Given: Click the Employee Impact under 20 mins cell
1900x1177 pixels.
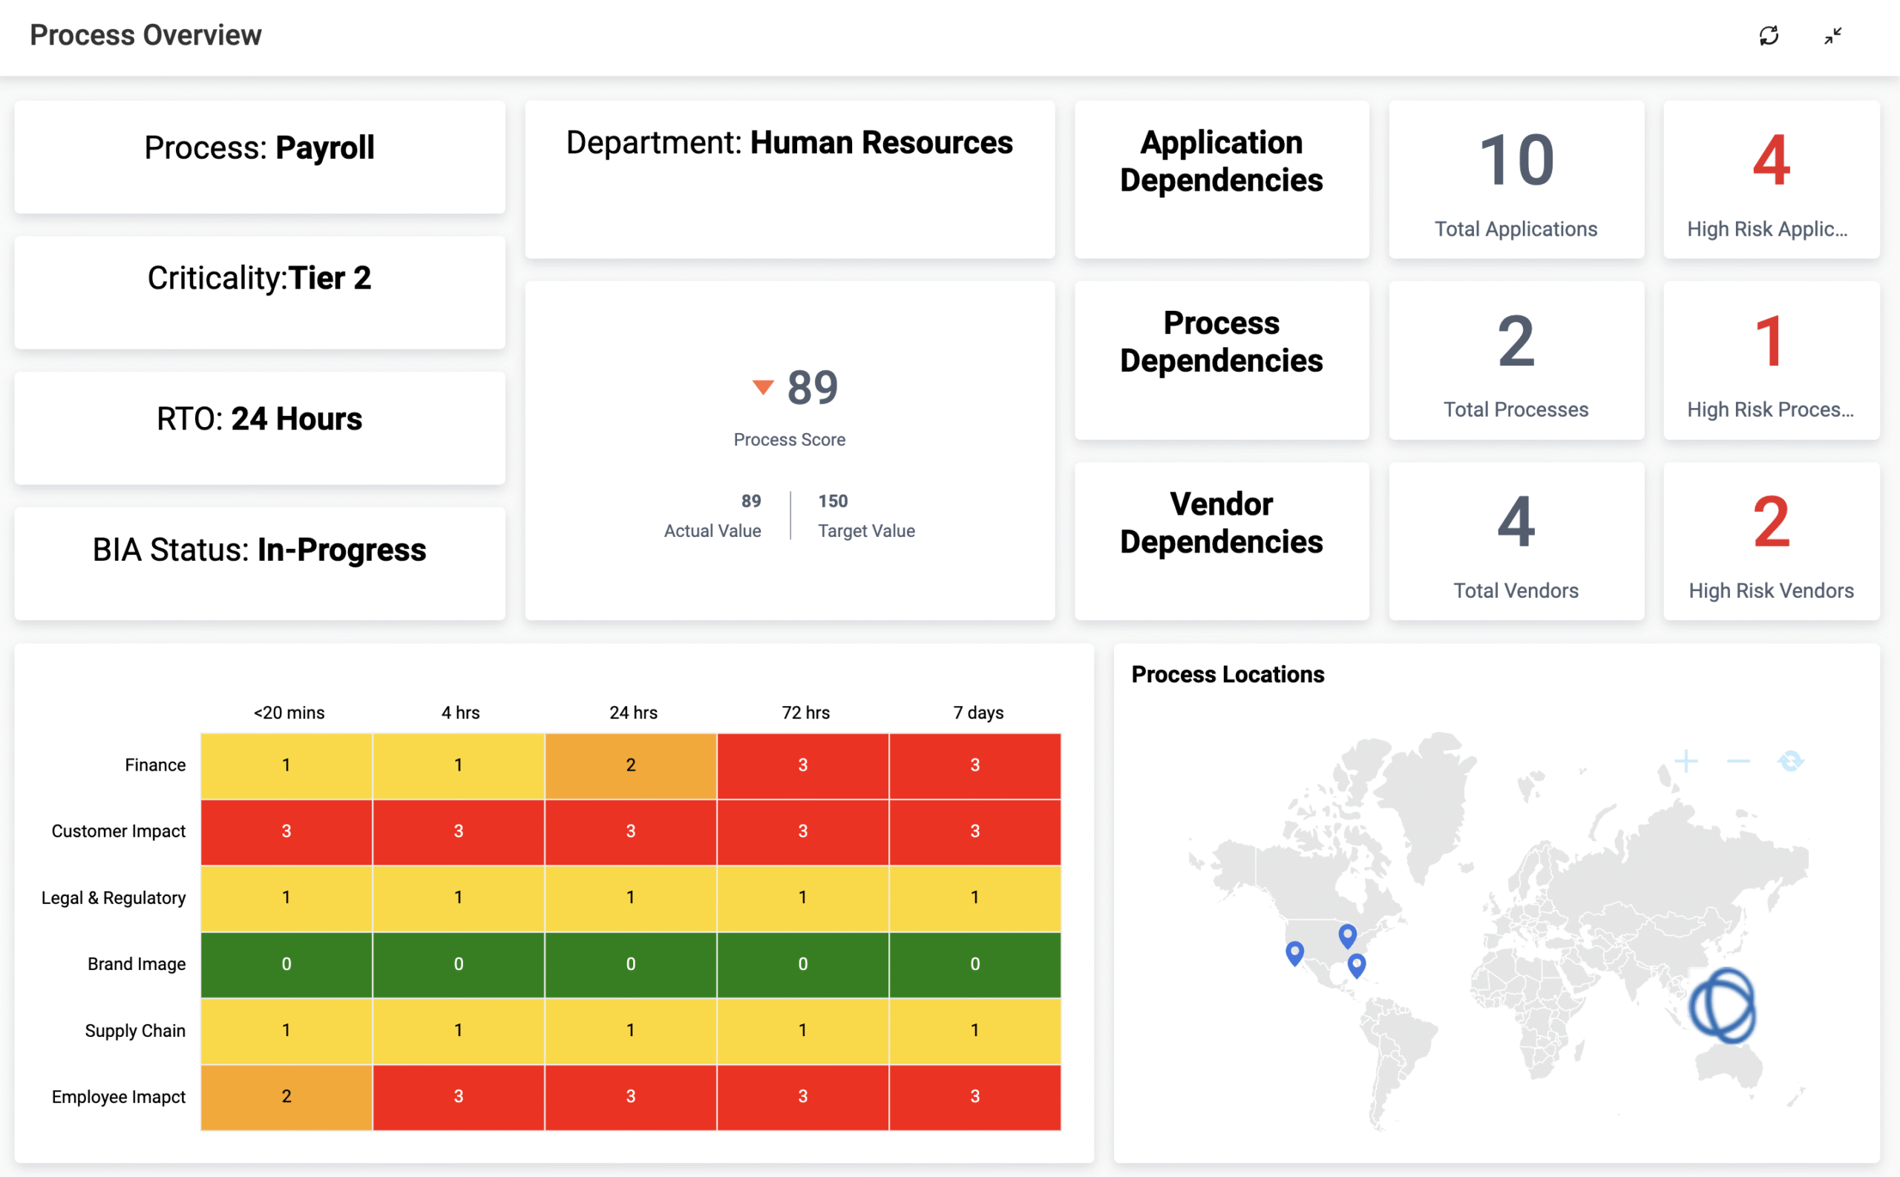Looking at the screenshot, I should click(286, 1096).
